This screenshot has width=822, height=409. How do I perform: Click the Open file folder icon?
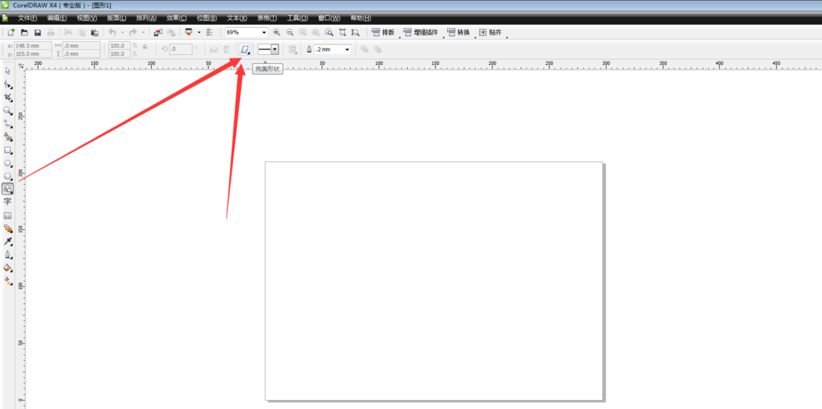24,33
